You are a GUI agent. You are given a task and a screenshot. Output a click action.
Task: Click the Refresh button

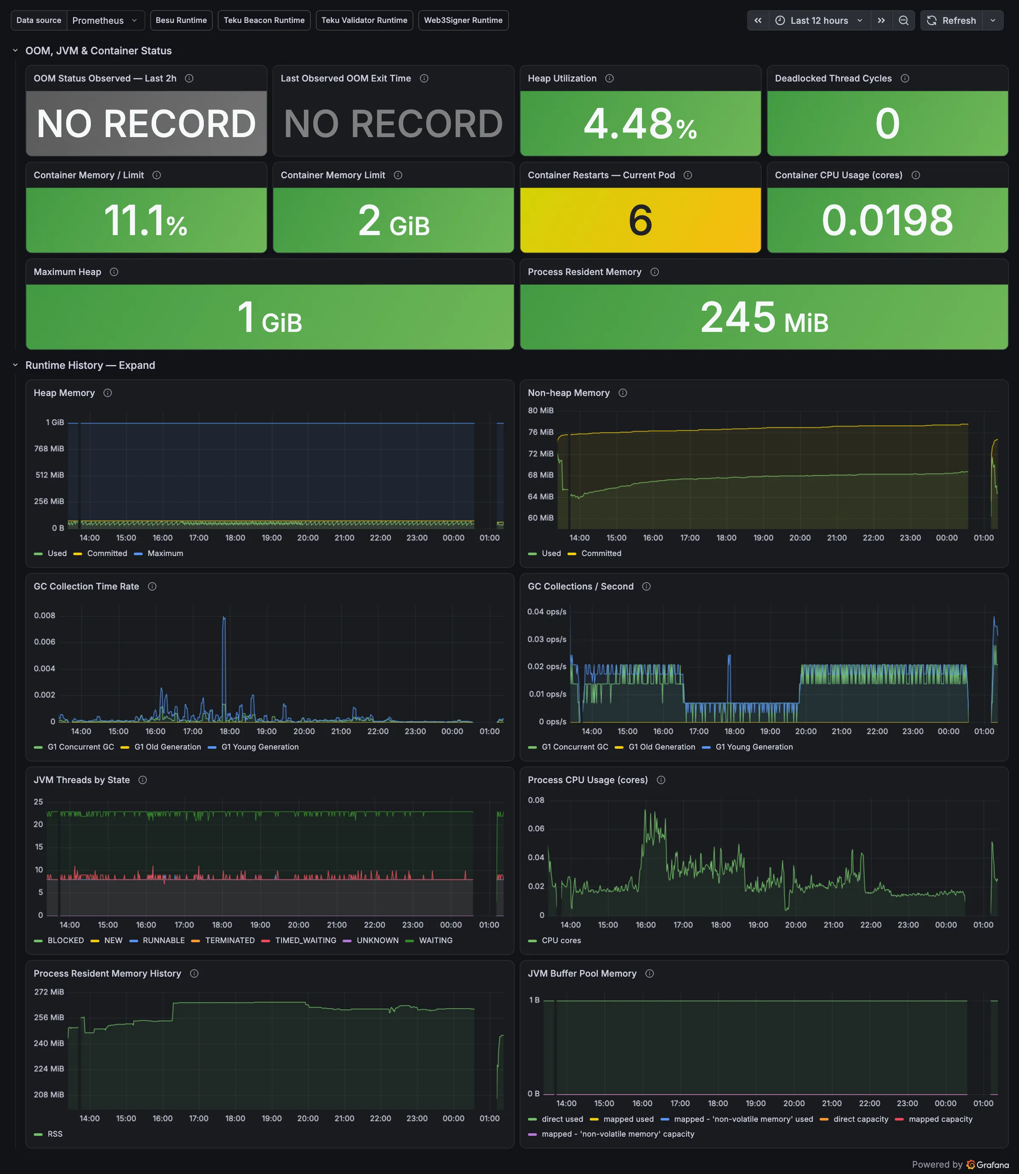coord(951,20)
